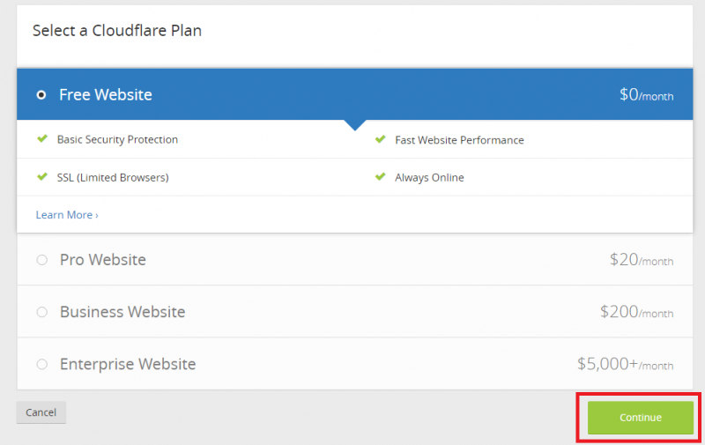Click the $5,000+/month price
Screen dimensions: 705x445
[x=626, y=364]
